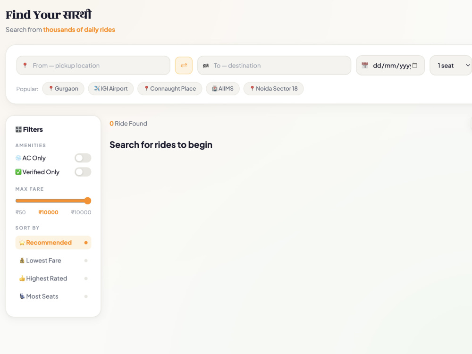Screen dimensions: 472x354
Task: Click the dd/mm/yyyy date field
Action: tap(390, 65)
